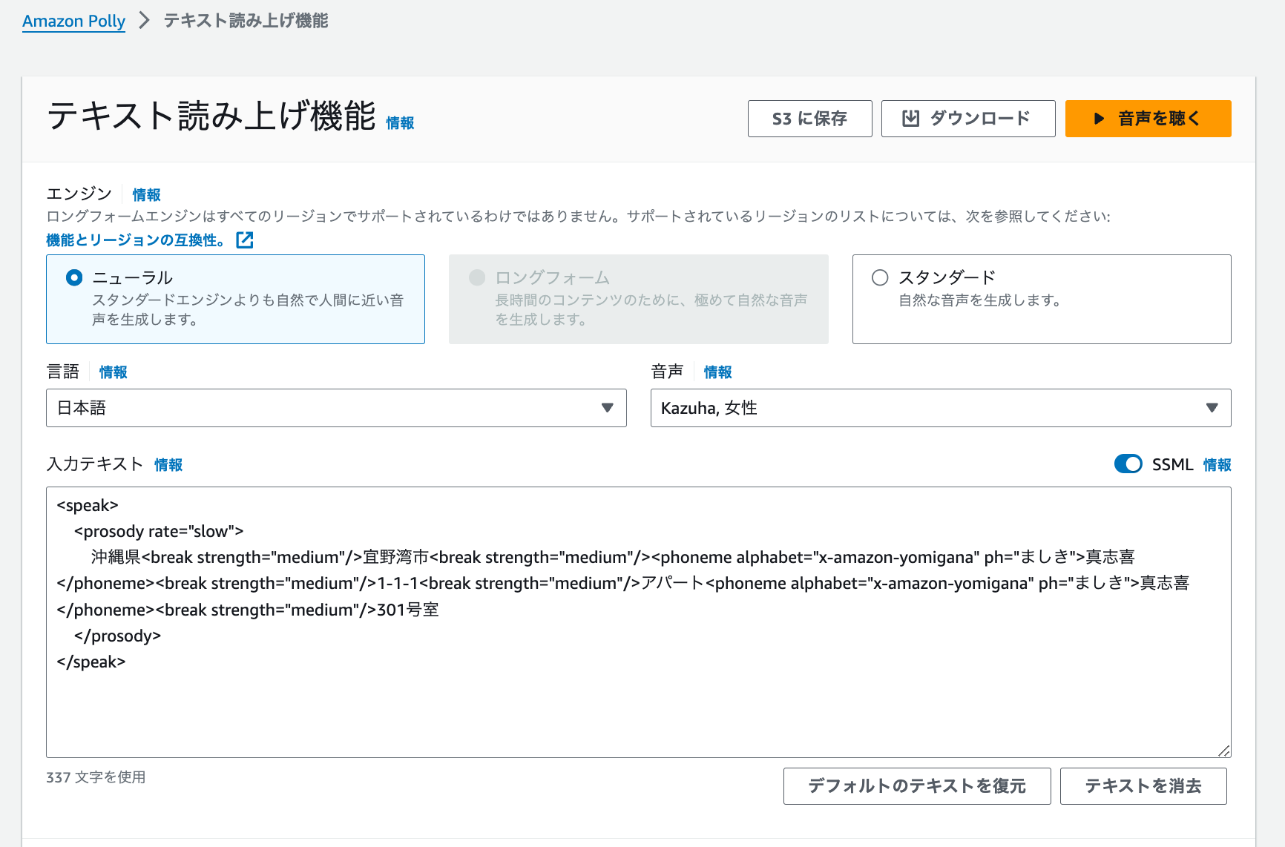Select the ニューラル engine radio button
The width and height of the screenshot is (1285, 847).
click(x=73, y=277)
